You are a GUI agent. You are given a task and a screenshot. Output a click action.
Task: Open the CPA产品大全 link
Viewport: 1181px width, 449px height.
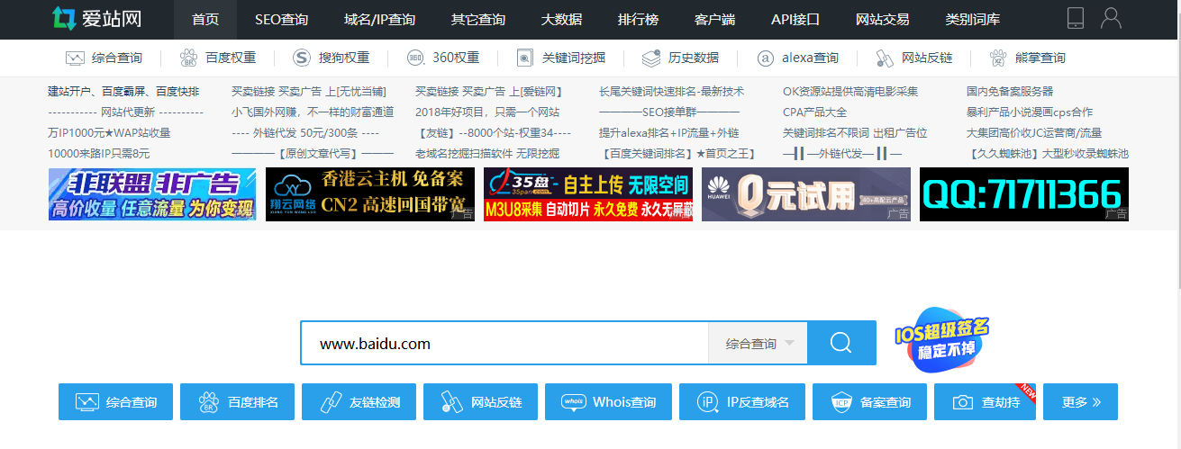pos(815,112)
